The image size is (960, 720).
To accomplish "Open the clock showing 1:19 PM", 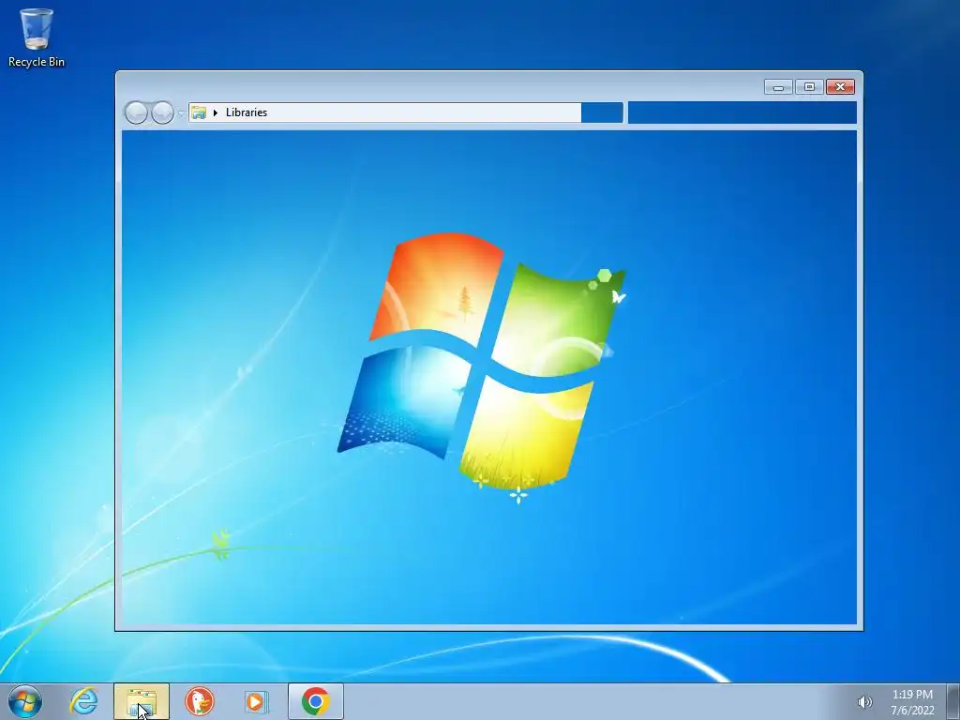I will click(912, 702).
